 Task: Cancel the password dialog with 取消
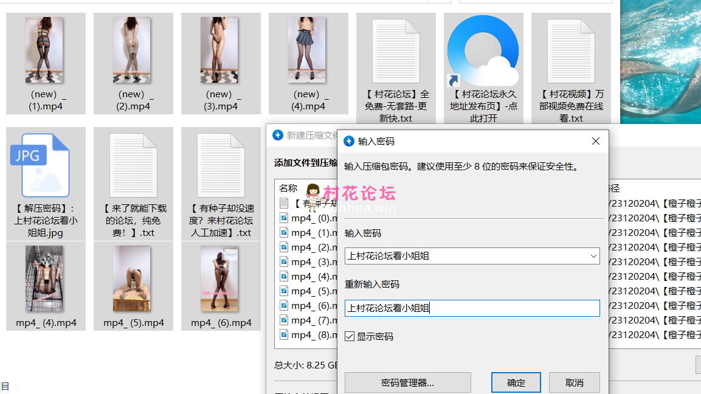click(x=575, y=383)
